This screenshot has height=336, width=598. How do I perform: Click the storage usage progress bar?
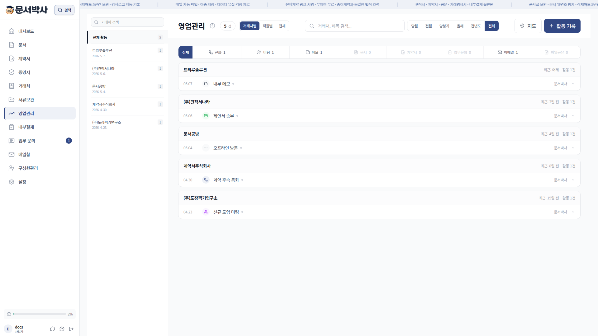tap(40, 314)
